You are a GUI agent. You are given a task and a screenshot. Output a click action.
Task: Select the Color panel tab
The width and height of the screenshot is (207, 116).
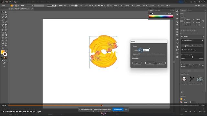click(151, 10)
